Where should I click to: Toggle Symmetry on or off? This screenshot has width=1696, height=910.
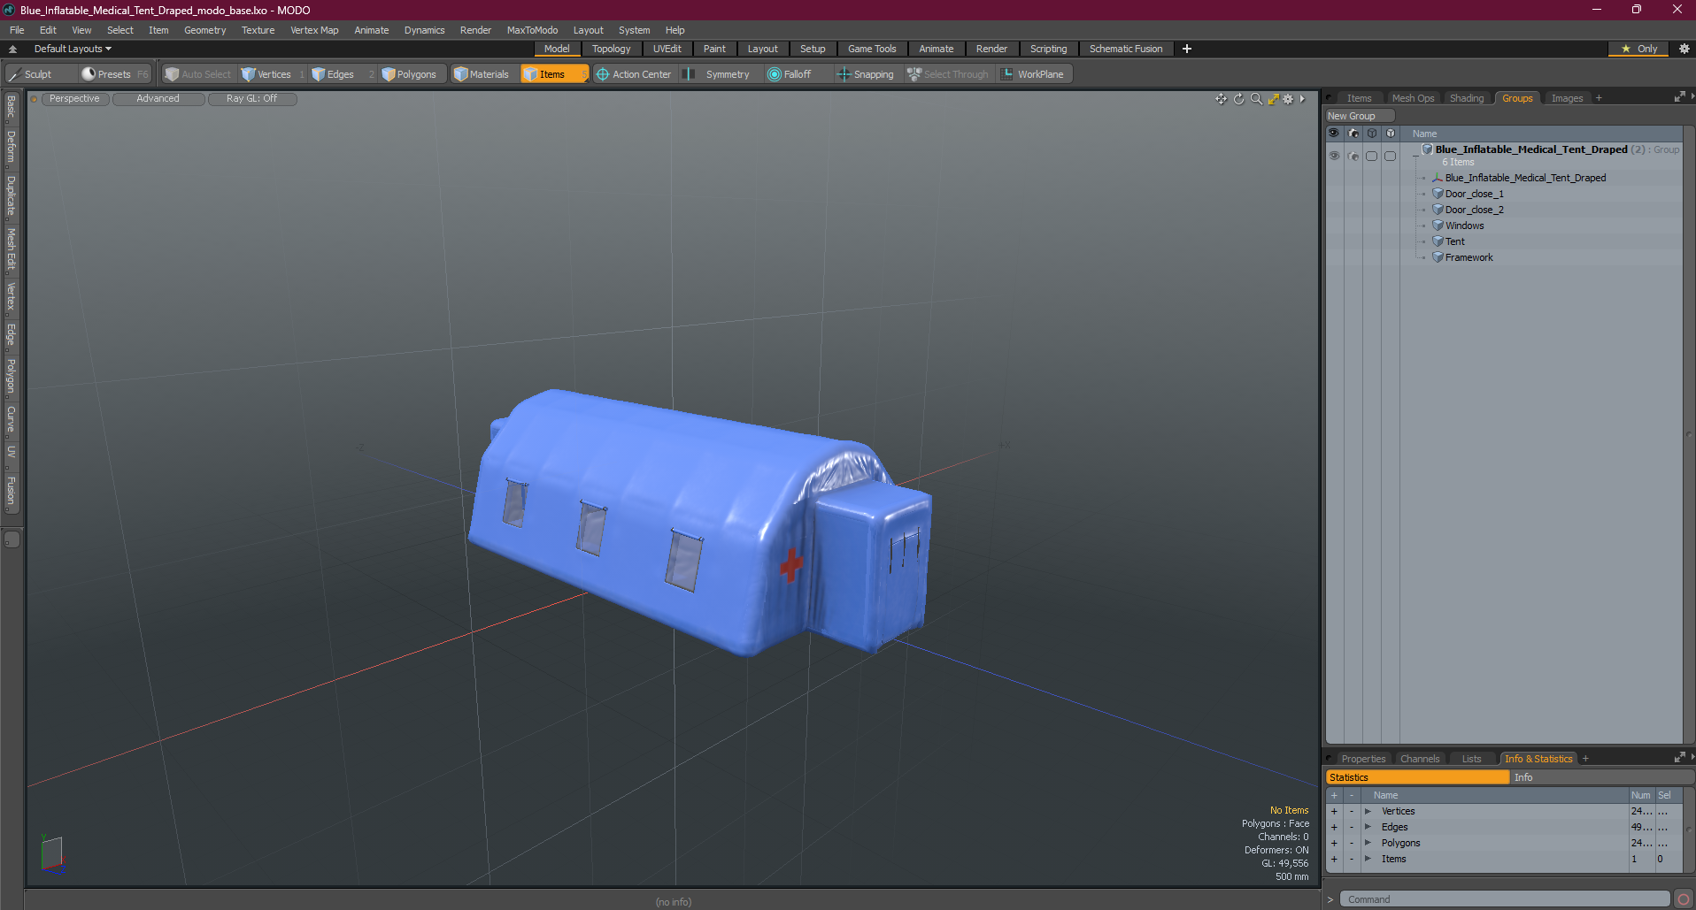(x=718, y=74)
